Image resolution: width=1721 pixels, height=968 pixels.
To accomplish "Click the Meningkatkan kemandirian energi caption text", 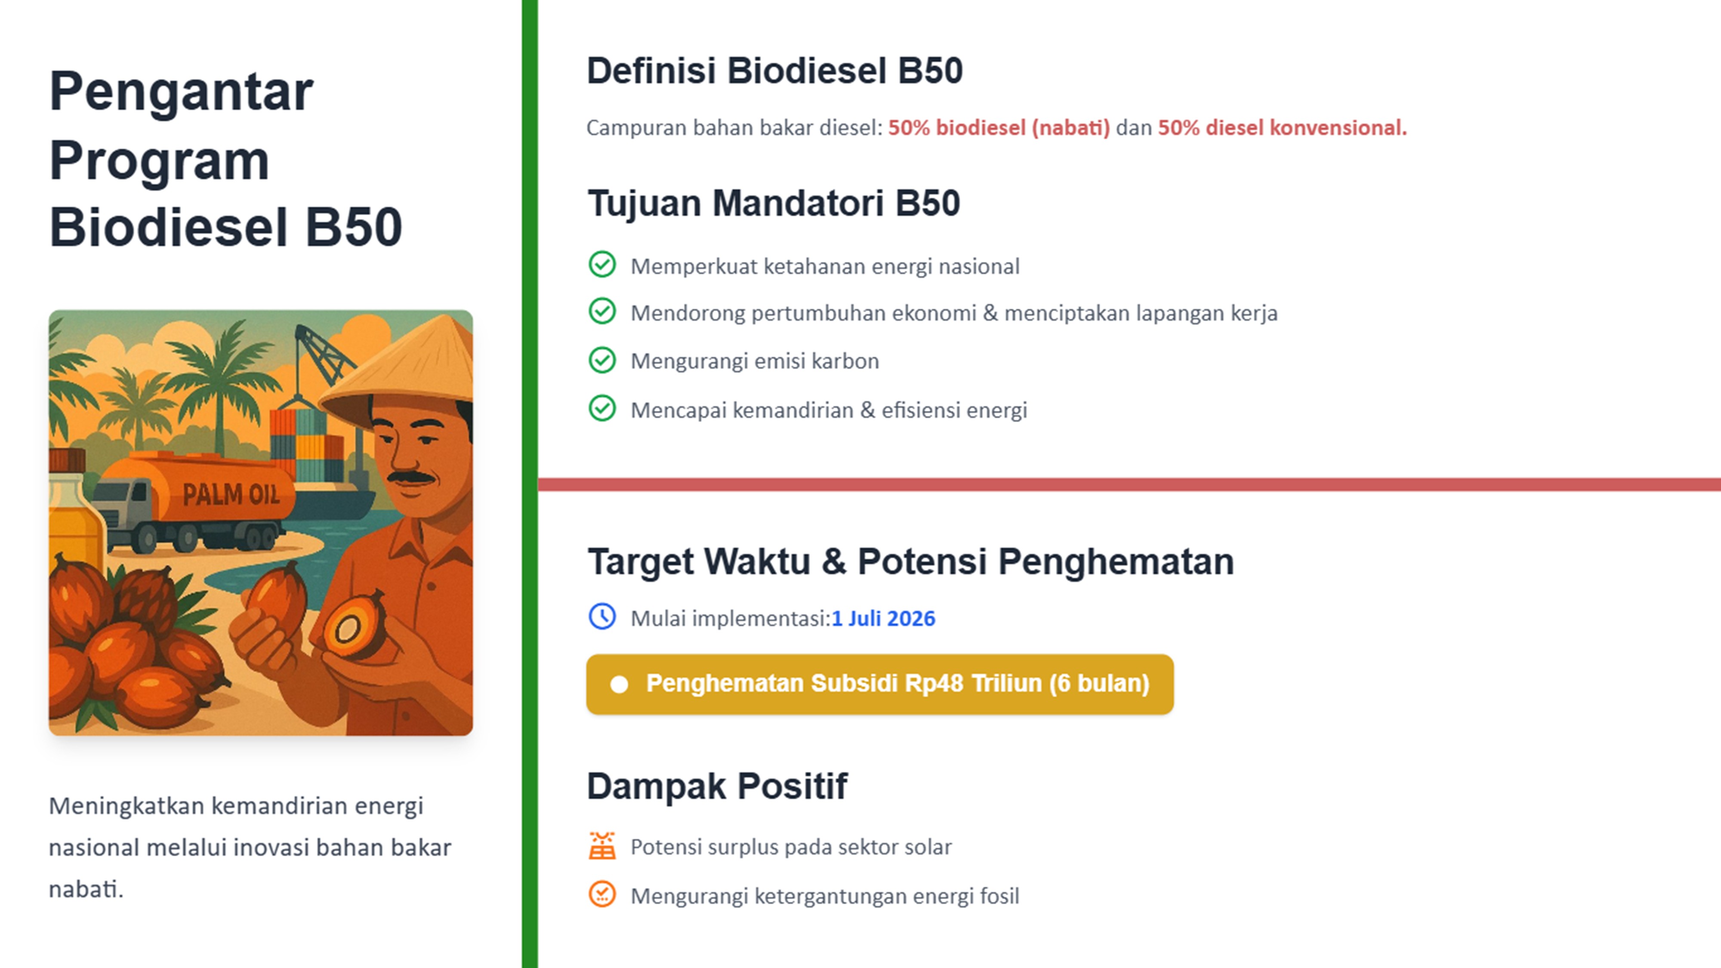I will click(x=250, y=847).
